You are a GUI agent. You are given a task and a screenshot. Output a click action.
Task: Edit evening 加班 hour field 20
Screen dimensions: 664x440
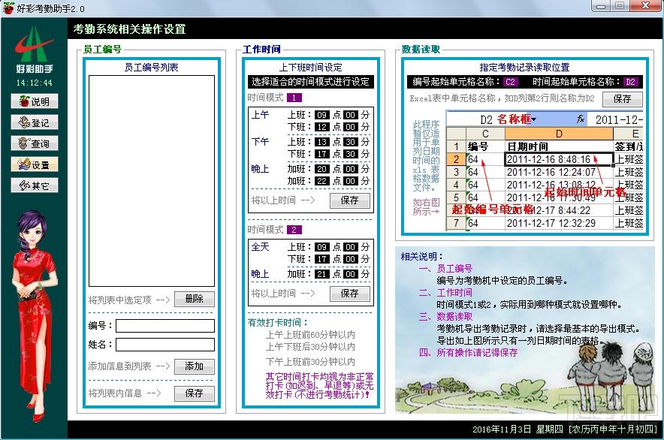321,169
